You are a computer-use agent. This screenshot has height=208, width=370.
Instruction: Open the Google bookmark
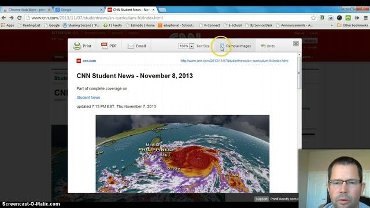pyautogui.click(x=52, y=25)
